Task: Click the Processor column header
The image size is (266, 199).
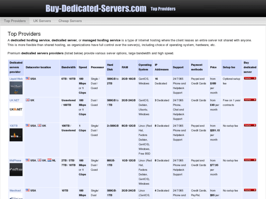Action: (x=97, y=67)
